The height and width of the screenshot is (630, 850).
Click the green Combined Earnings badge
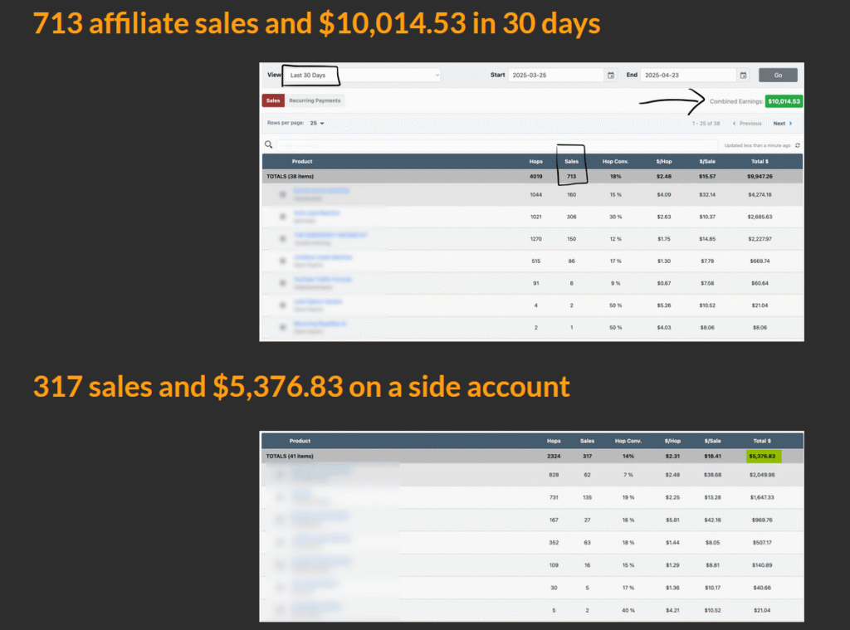(784, 101)
